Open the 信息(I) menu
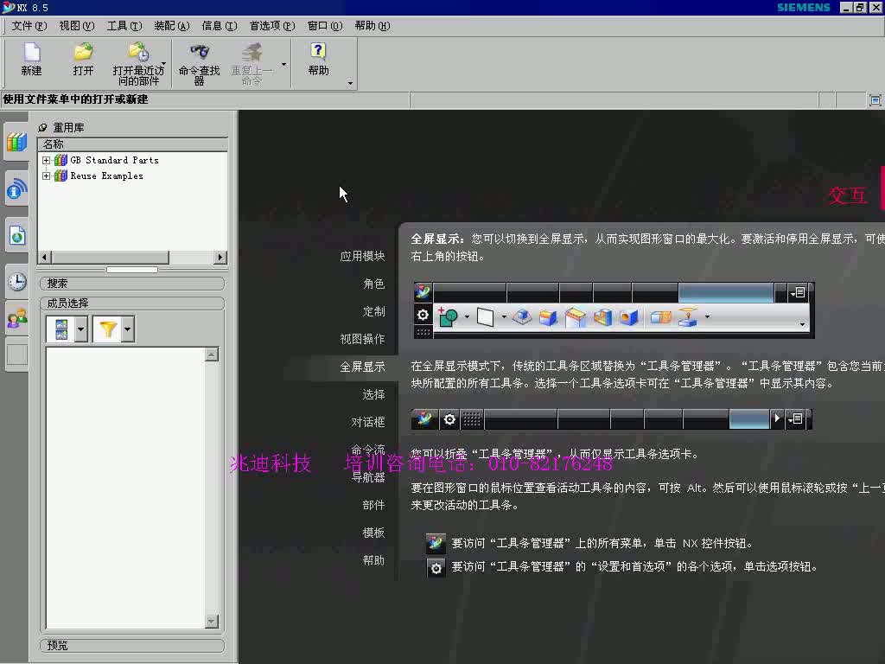The image size is (885, 664). (x=220, y=26)
